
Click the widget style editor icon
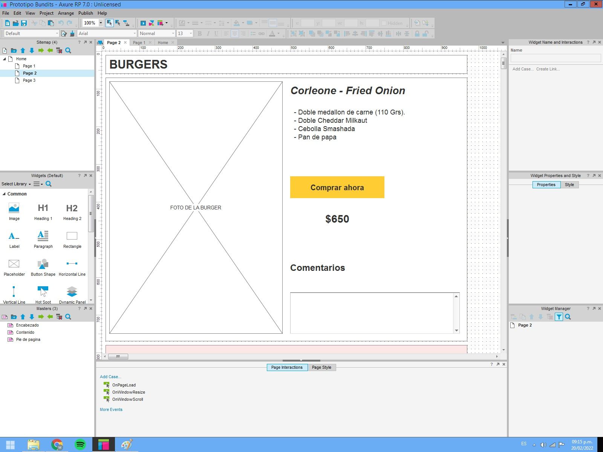(64, 34)
